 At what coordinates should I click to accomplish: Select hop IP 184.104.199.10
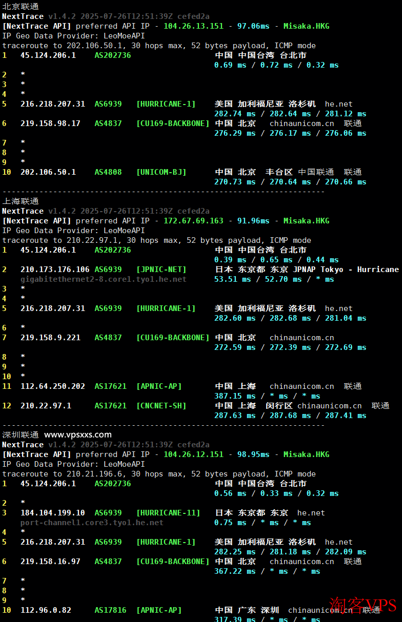point(53,513)
